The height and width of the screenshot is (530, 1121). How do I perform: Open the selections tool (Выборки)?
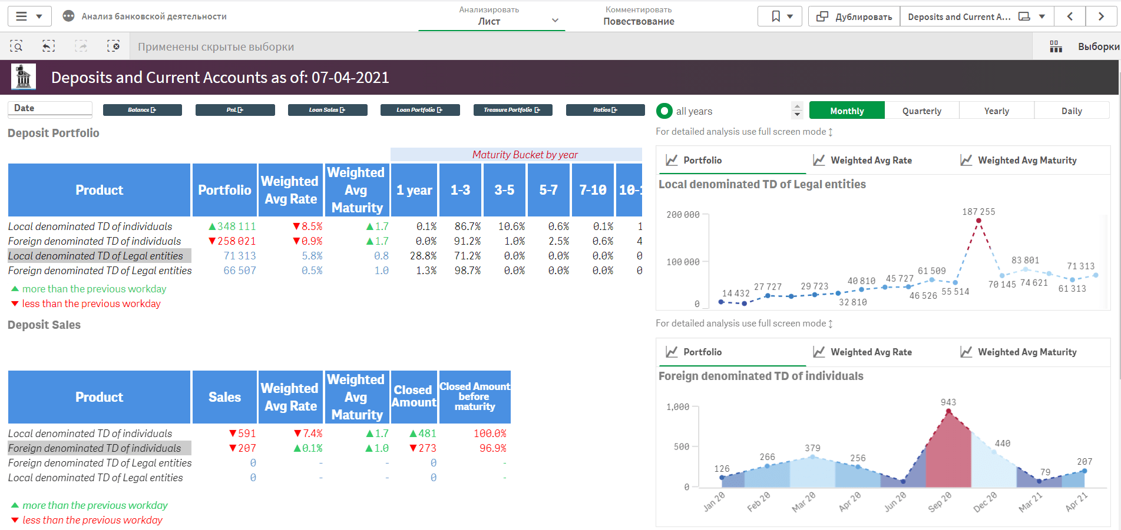coord(1084,46)
